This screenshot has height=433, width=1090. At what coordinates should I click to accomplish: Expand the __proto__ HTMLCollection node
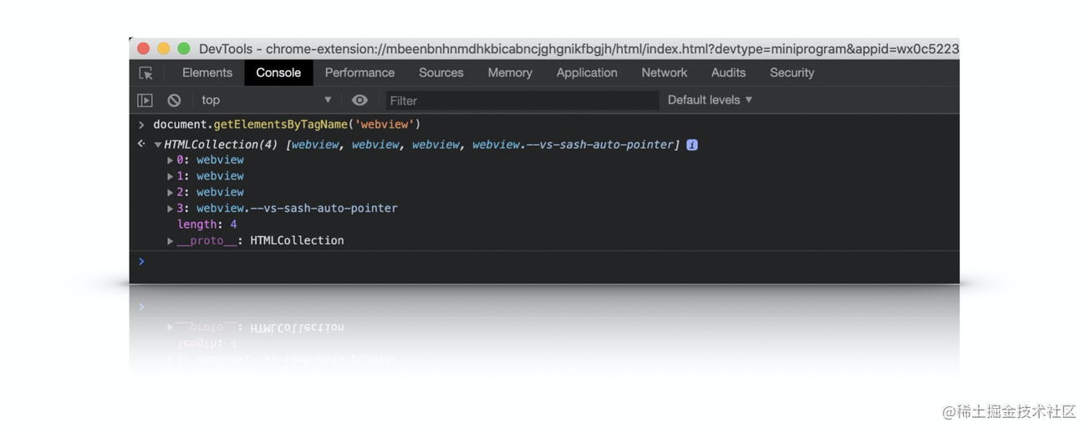tap(171, 241)
